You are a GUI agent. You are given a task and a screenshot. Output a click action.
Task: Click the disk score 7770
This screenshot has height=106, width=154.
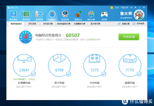click(x=130, y=70)
